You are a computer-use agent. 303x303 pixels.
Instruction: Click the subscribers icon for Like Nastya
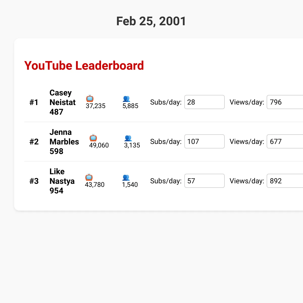coord(126,178)
